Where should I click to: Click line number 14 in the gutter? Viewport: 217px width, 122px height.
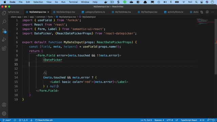point(16,78)
